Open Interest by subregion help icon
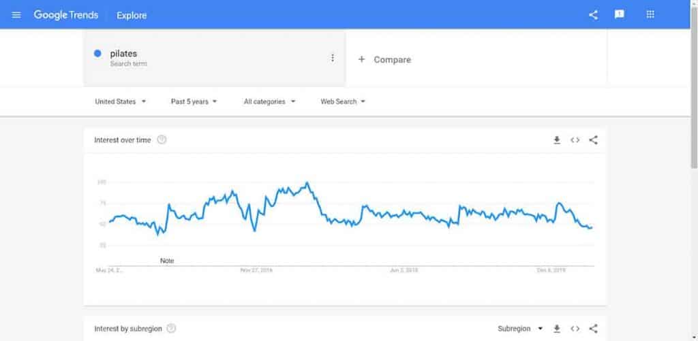 point(171,329)
